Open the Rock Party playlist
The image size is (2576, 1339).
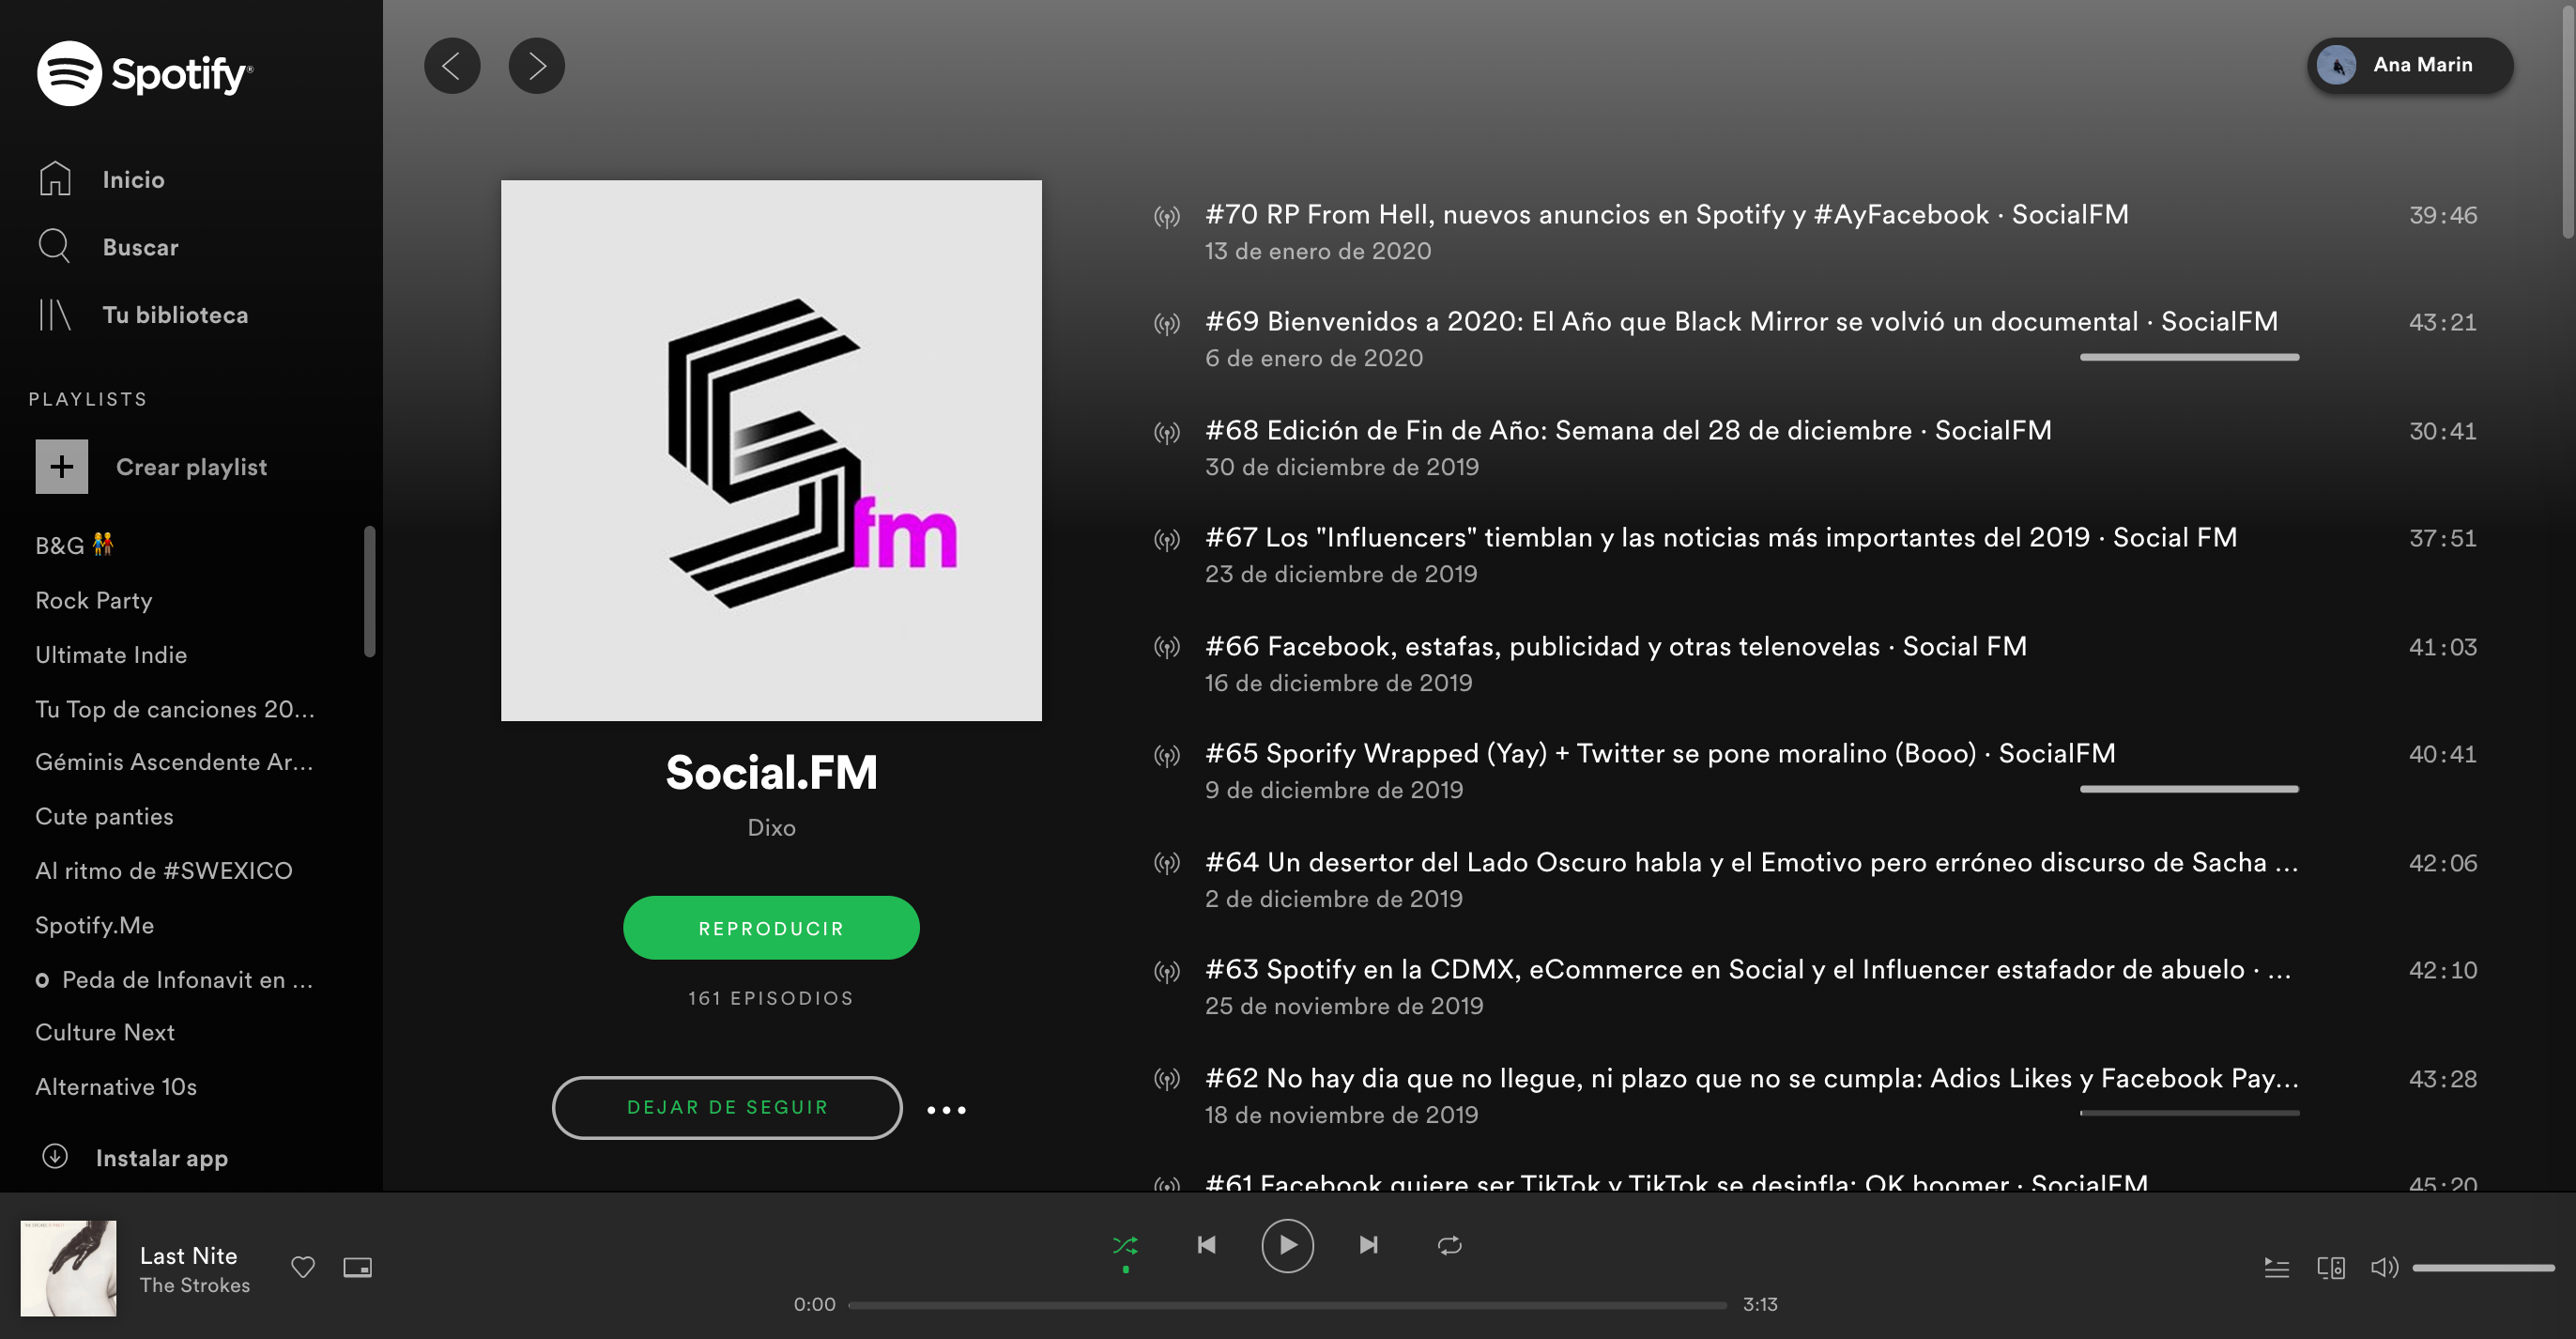[x=94, y=600]
